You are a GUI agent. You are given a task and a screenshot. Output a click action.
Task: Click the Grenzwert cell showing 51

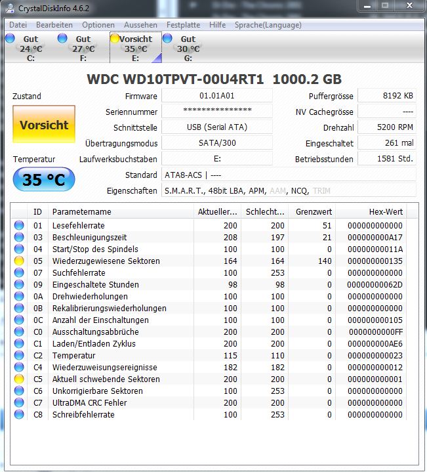pyautogui.click(x=327, y=225)
